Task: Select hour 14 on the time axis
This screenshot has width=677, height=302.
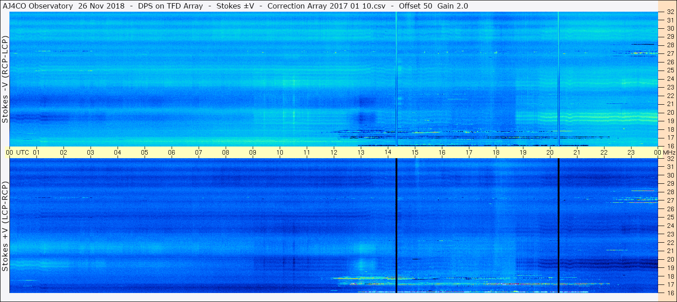Action: [x=388, y=152]
